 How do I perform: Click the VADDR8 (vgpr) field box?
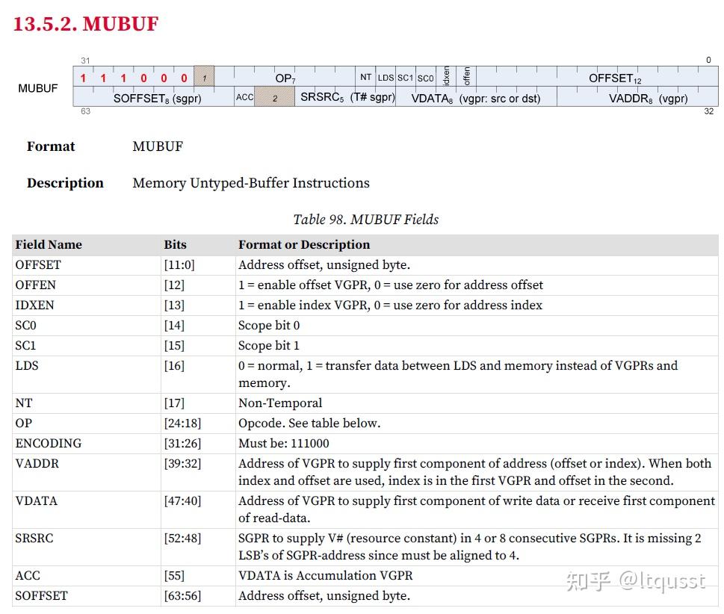point(637,96)
